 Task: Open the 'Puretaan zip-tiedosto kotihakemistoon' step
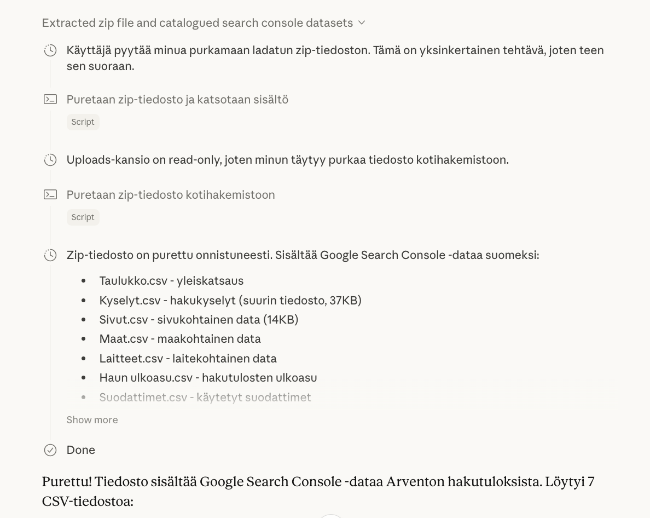pyautogui.click(x=171, y=194)
